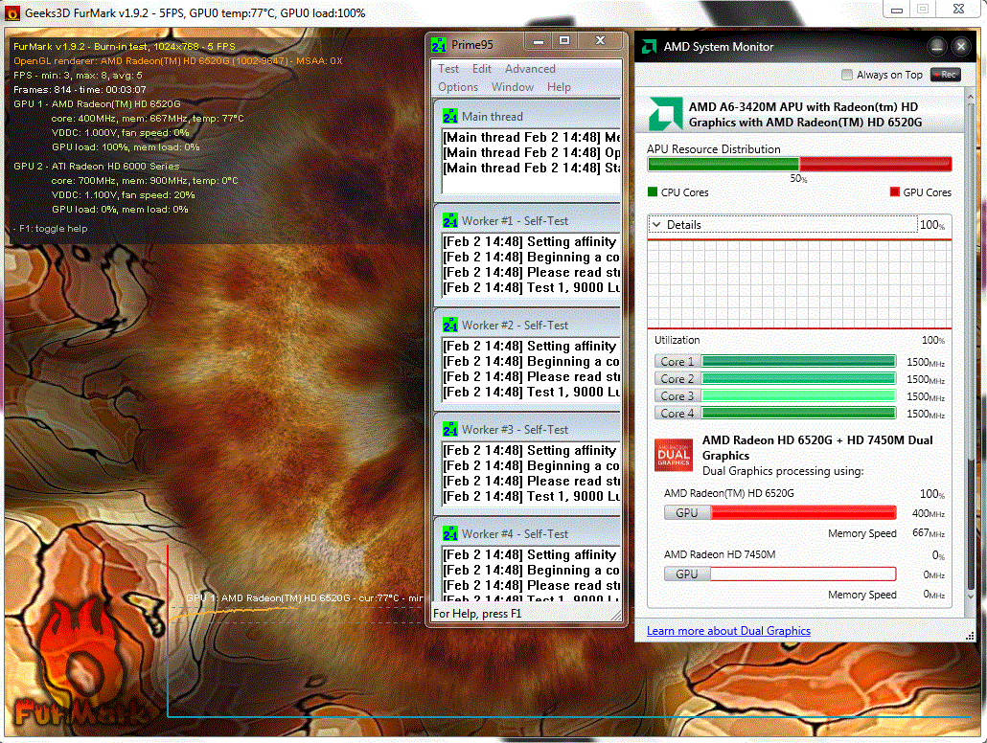This screenshot has width=987, height=743.
Task: Enable the Always on Top checkbox
Action: pyautogui.click(x=847, y=75)
